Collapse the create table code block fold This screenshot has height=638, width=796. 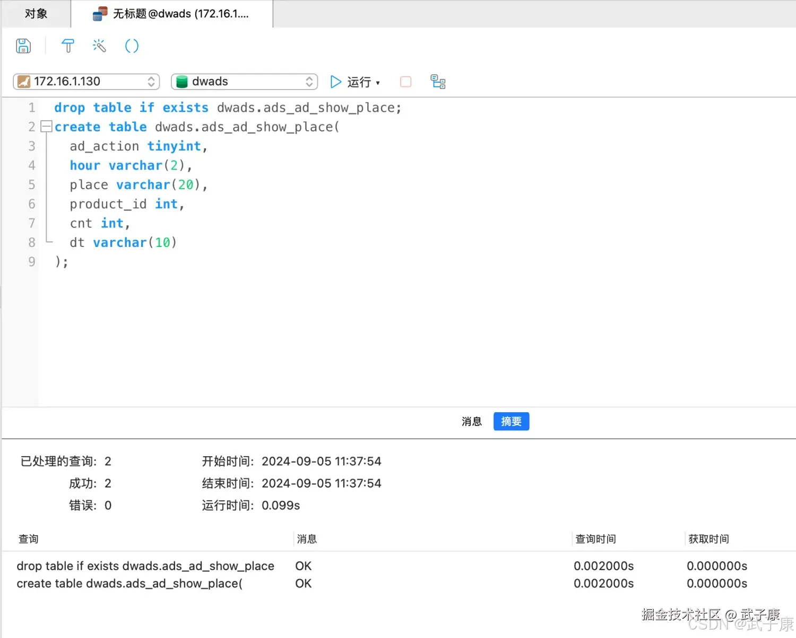coord(47,126)
